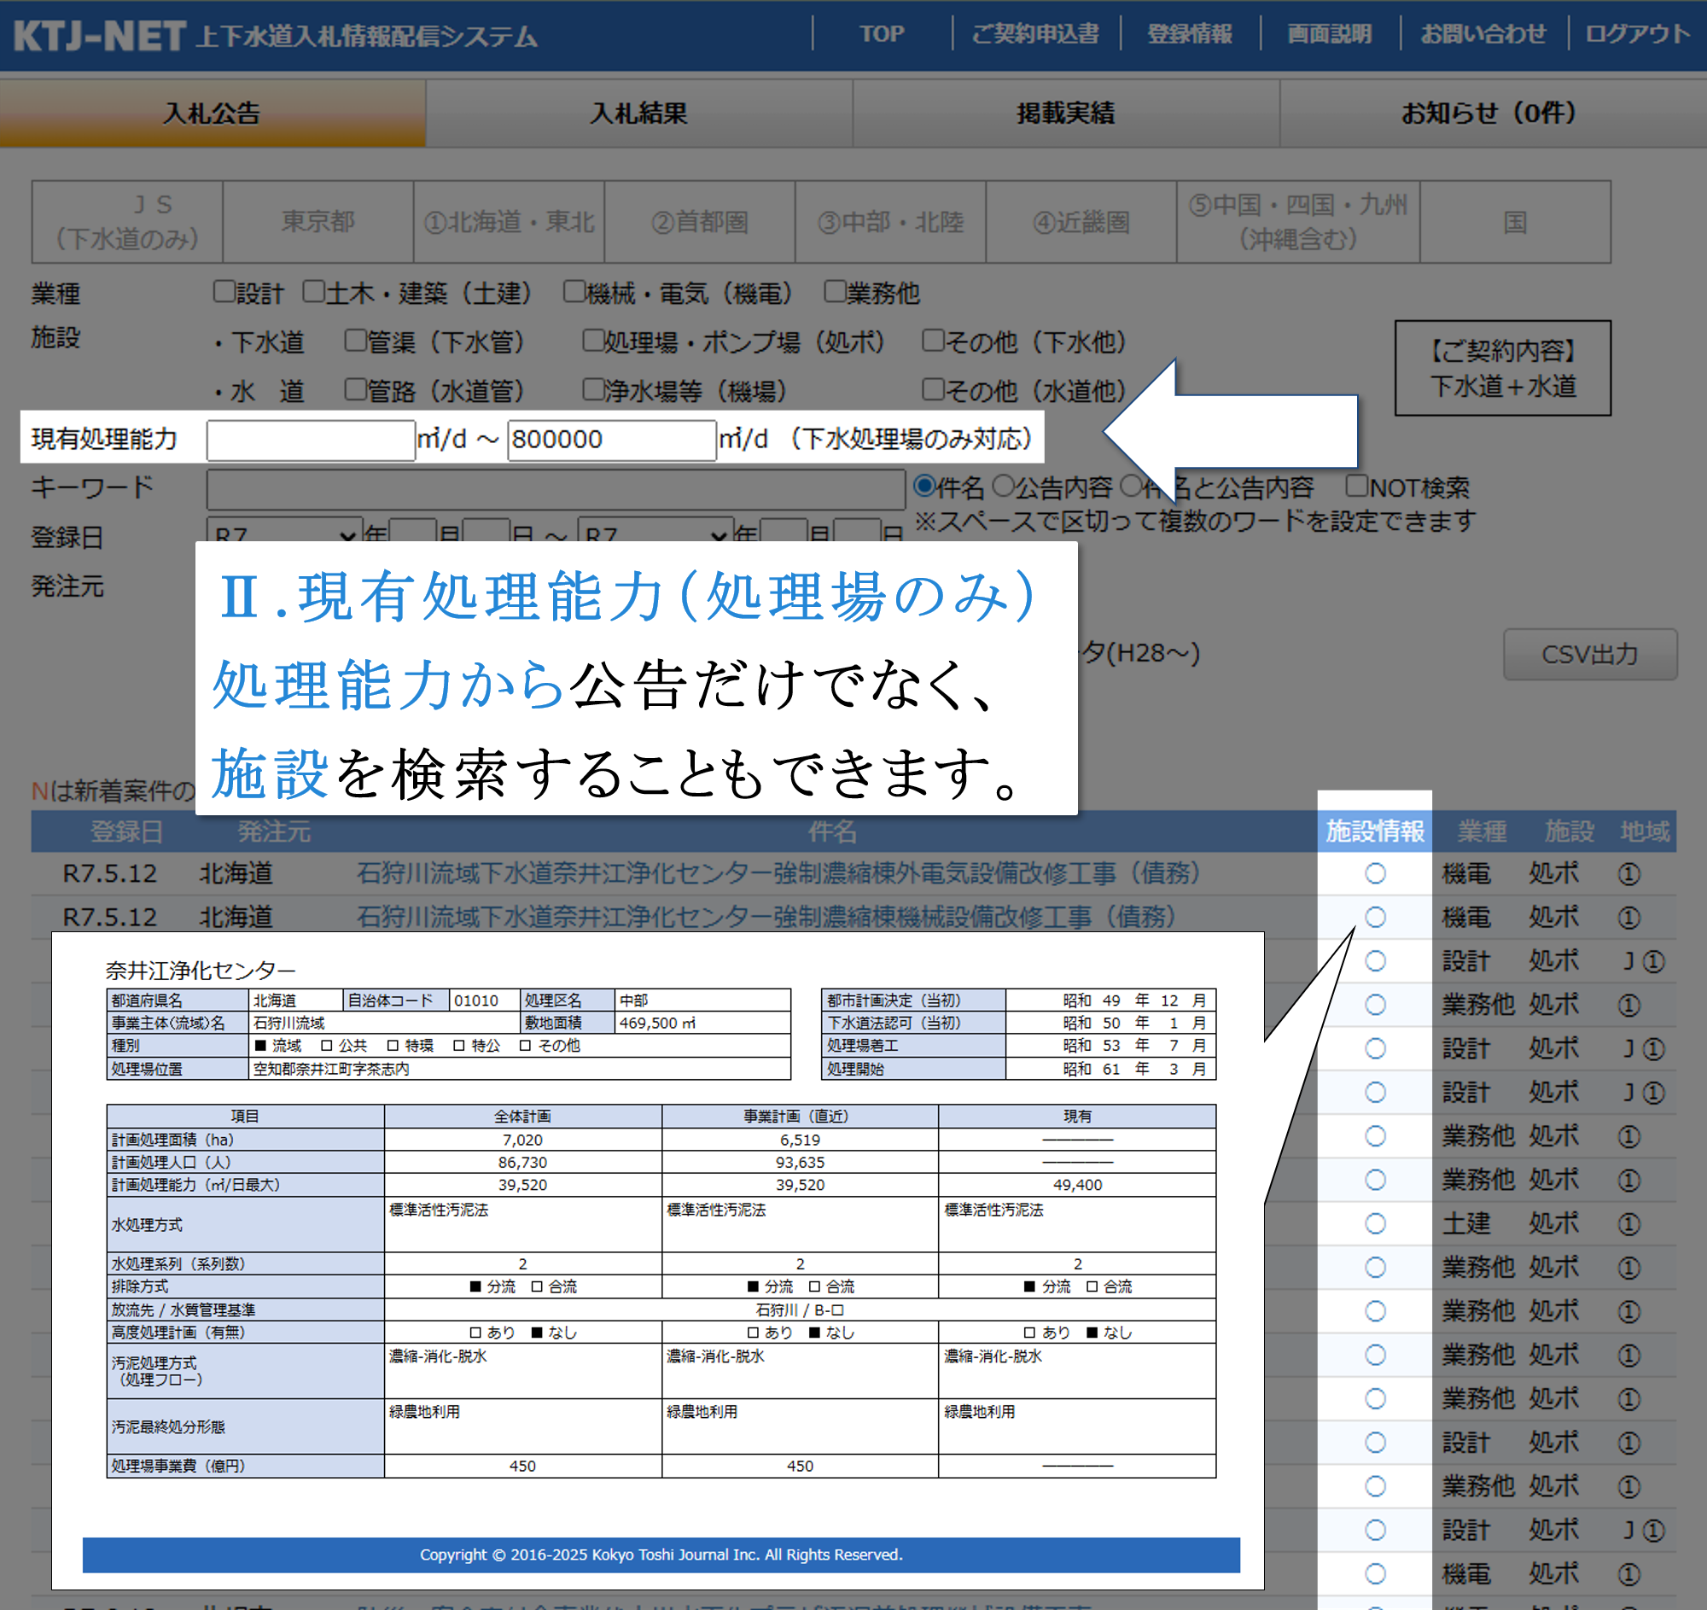The width and height of the screenshot is (1707, 1610).
Task: Open the 掲載実績 tab
Action: click(x=1064, y=114)
